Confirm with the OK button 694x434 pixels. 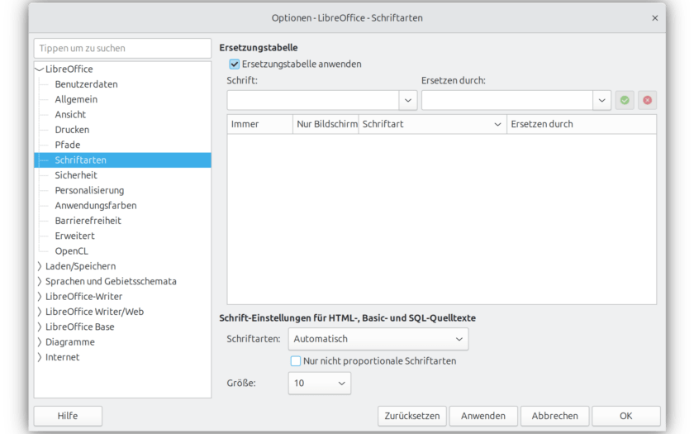tap(626, 416)
